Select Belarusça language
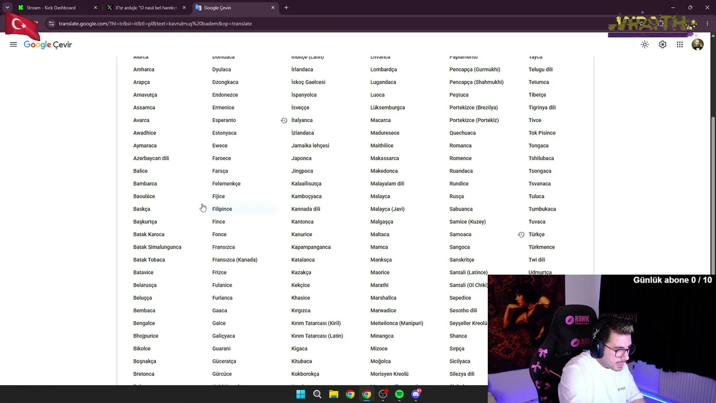 (x=145, y=285)
